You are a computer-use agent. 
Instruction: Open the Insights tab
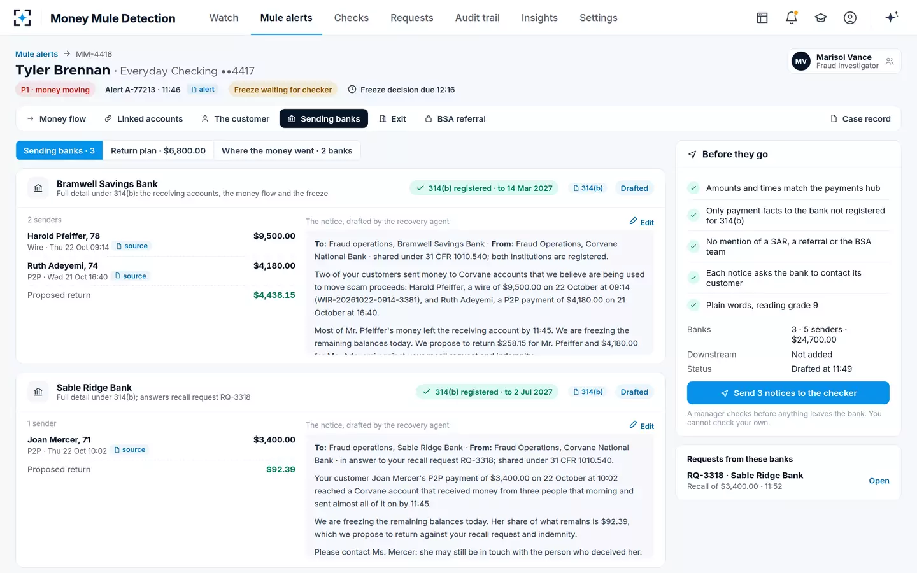pyautogui.click(x=539, y=18)
